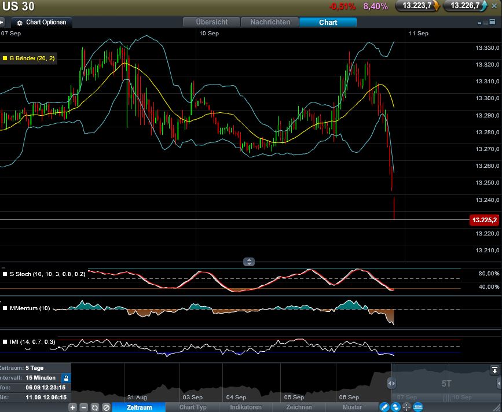The width and height of the screenshot is (502, 412).
Task: Click the zoom in plus icon
Action: pyautogui.click(x=72, y=407)
